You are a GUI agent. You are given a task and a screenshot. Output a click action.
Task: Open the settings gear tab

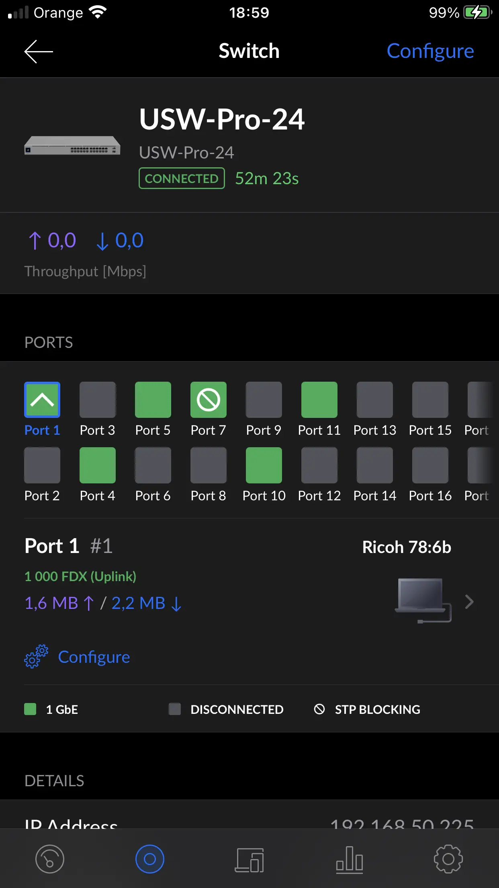click(448, 859)
